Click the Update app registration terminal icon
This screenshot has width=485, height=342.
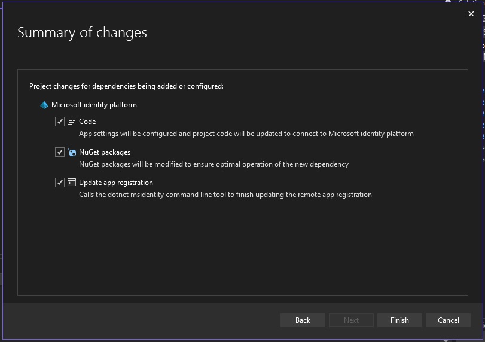(x=72, y=183)
